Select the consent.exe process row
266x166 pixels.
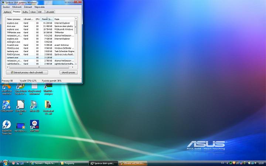pos(40,58)
